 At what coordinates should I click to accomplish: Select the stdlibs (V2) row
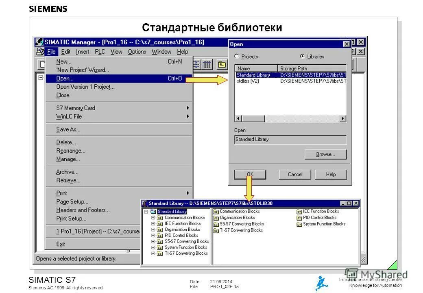pyautogui.click(x=291, y=81)
